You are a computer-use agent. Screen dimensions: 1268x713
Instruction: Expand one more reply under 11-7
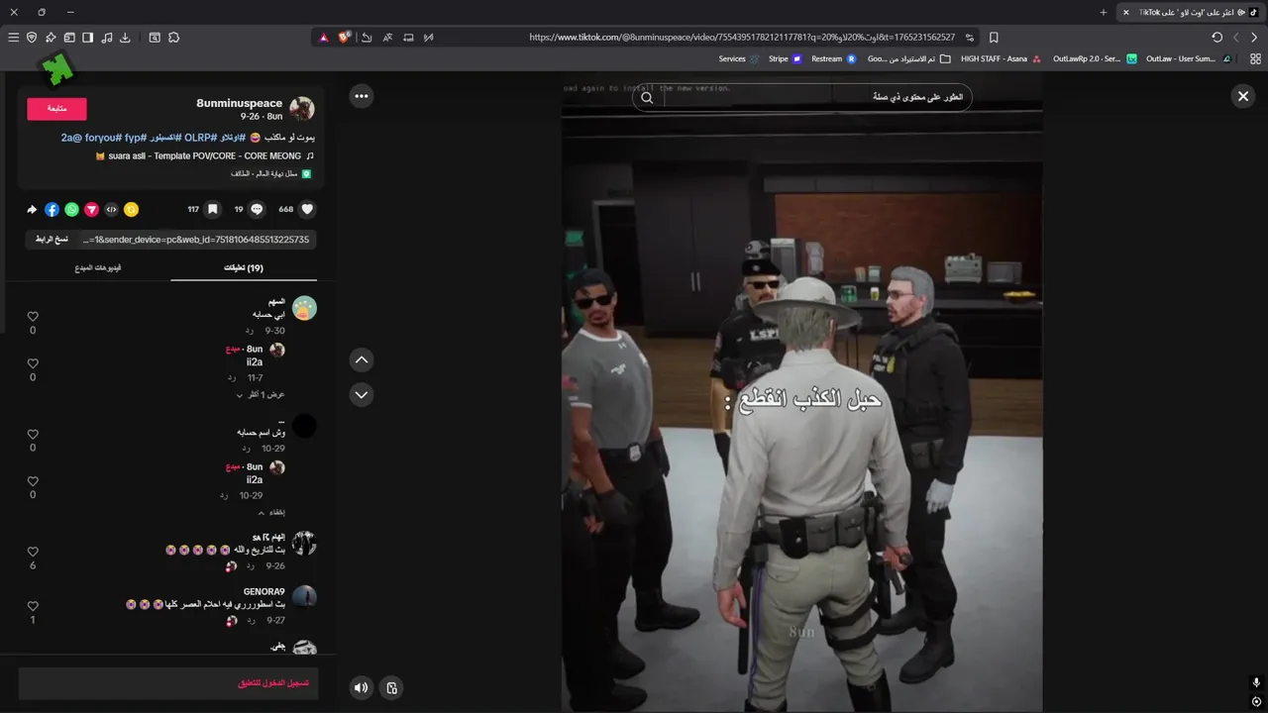[x=260, y=394]
